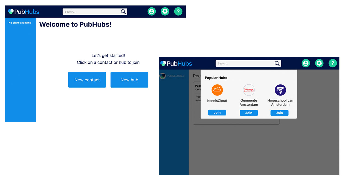Join the KennisCloud hub
The image size is (345, 189).
pyautogui.click(x=217, y=113)
